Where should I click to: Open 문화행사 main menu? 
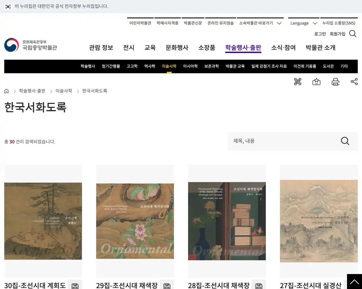tap(177, 48)
